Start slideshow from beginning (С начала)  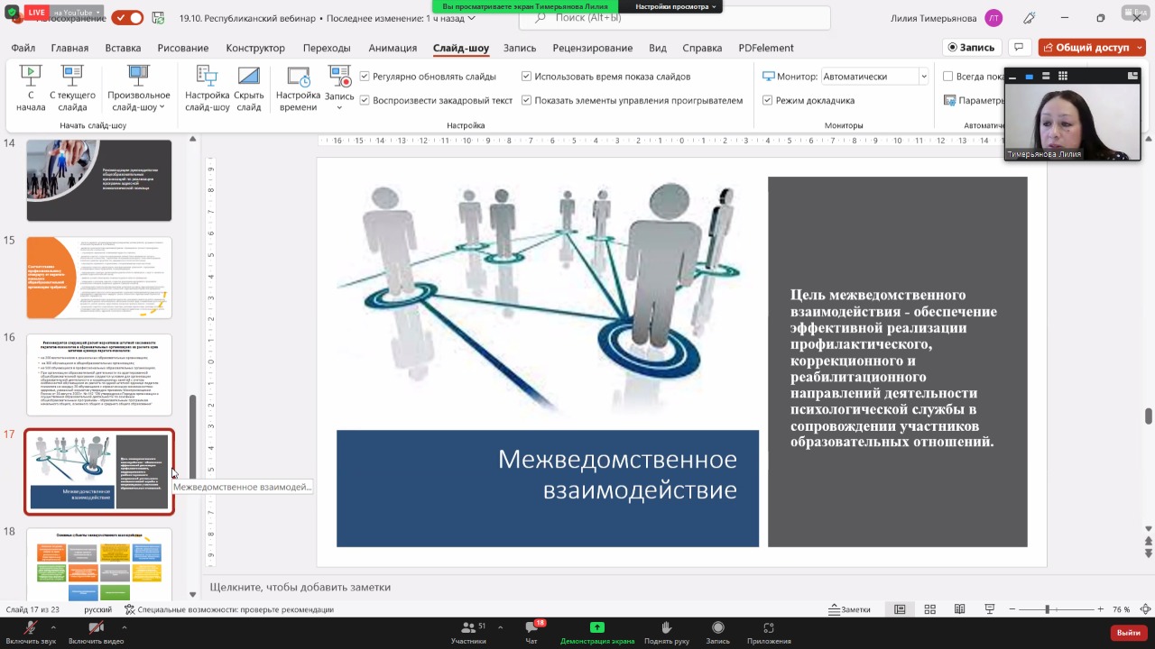tap(31, 87)
